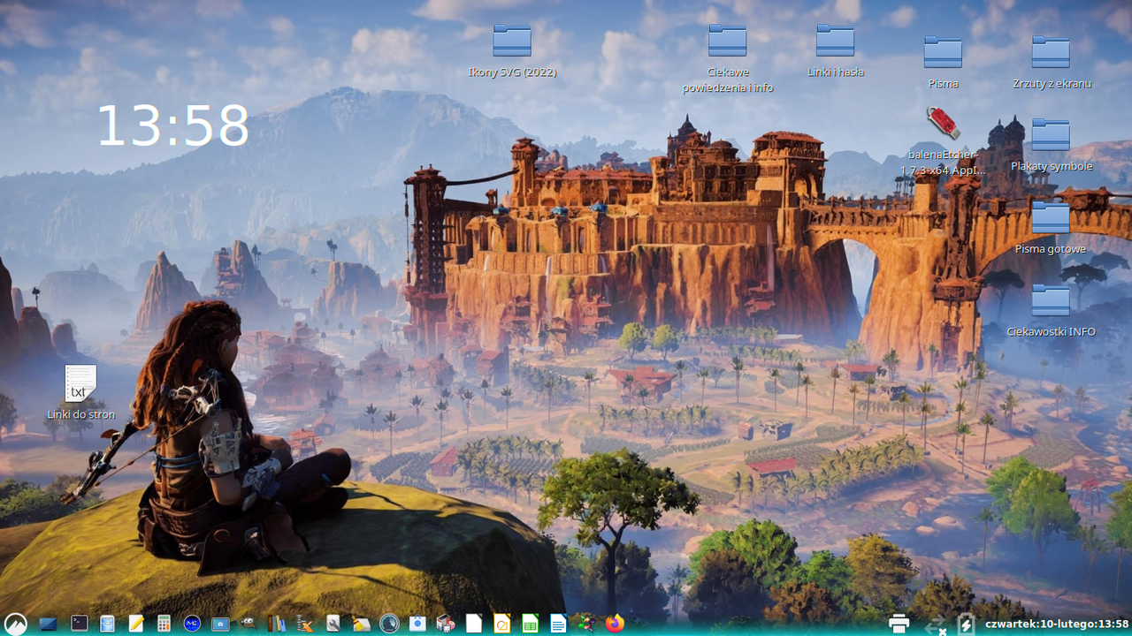1132x636 pixels.
Task: Open the books library application
Action: click(277, 624)
